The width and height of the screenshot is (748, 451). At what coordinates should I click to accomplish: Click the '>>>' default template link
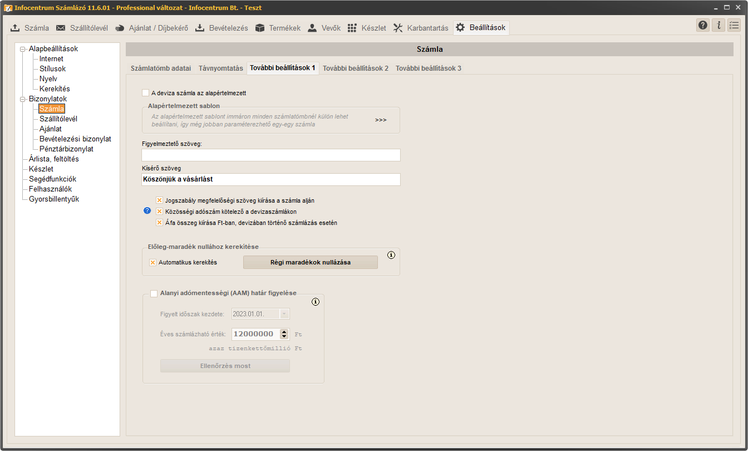381,120
